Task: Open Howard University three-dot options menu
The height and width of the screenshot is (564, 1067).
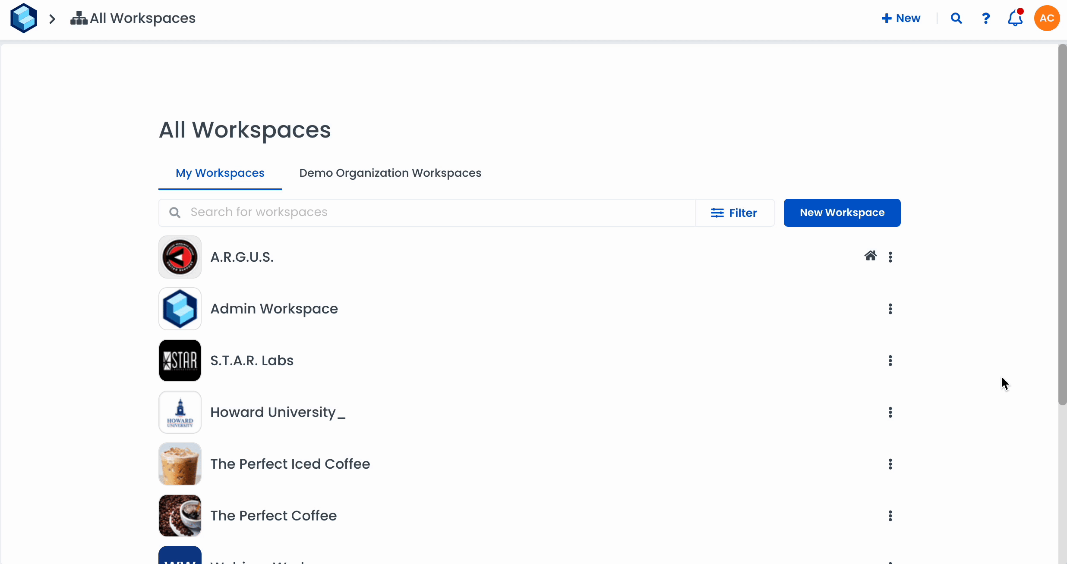Action: (x=890, y=412)
